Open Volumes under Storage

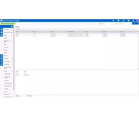point(6,47)
